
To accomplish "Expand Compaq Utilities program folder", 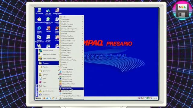I will point(71,26).
